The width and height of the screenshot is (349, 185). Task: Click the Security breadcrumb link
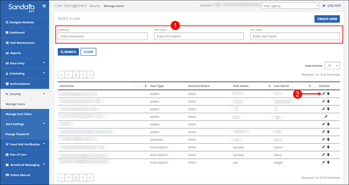point(95,6)
